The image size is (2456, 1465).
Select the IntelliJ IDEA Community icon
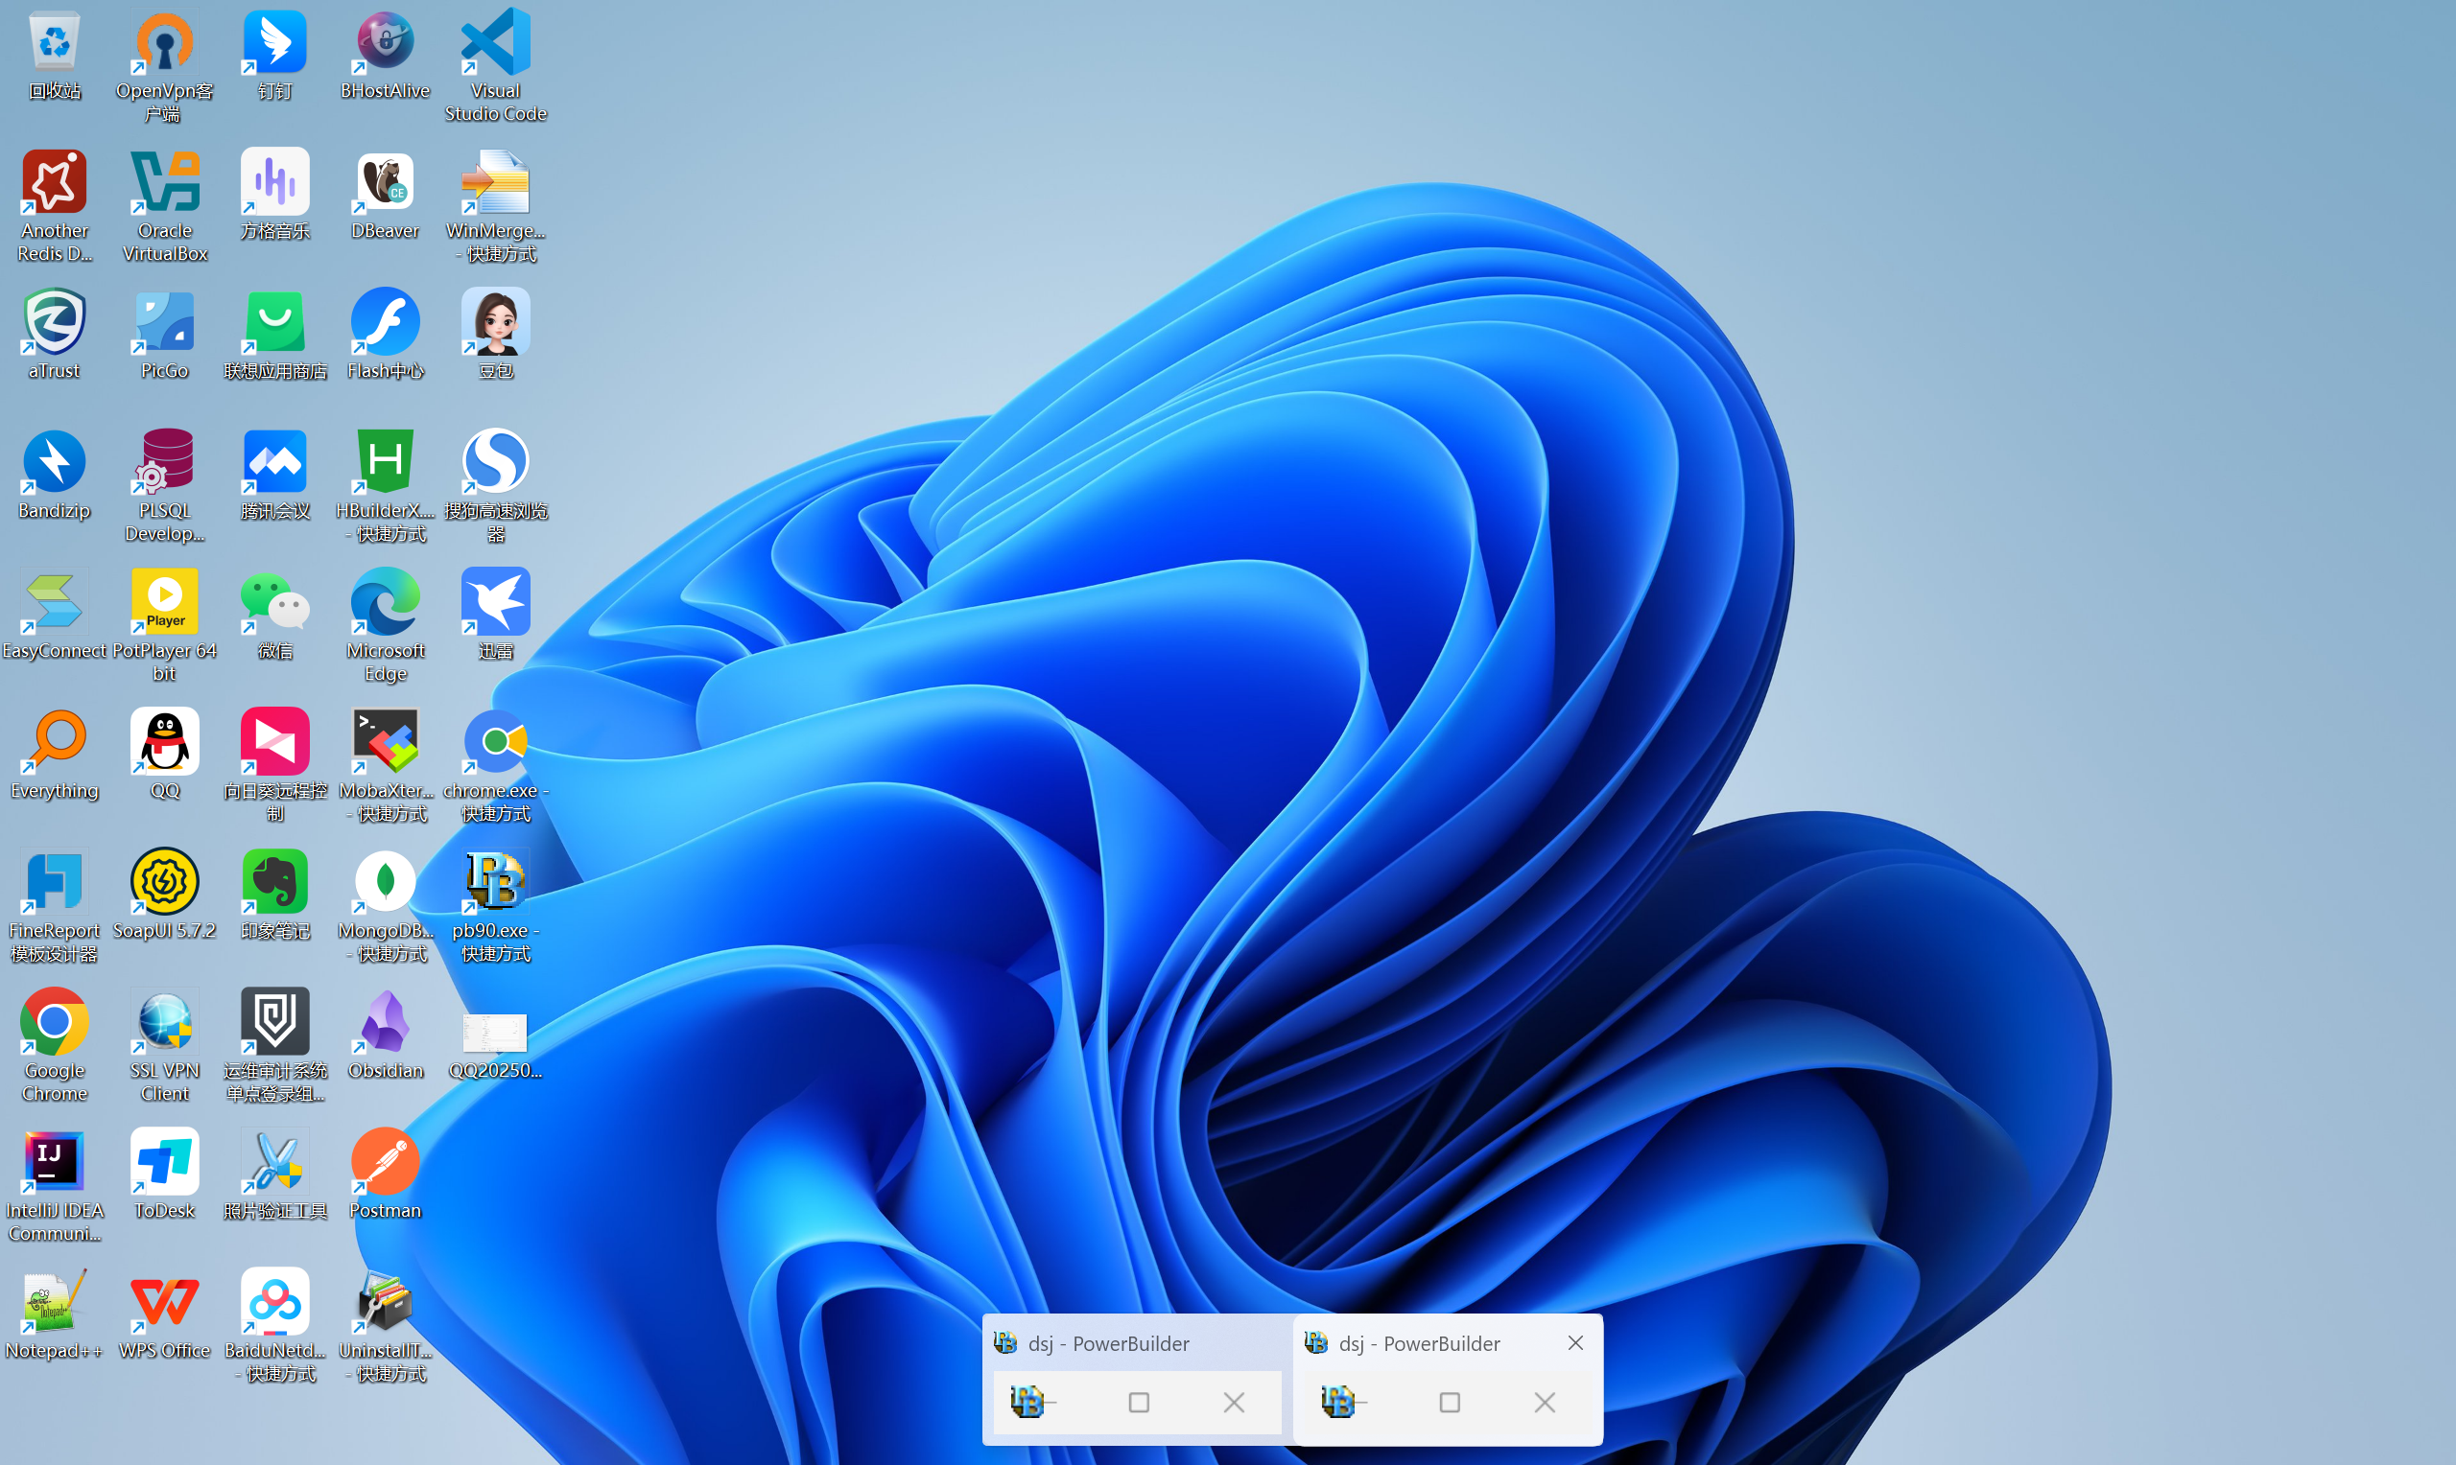pos(55,1163)
